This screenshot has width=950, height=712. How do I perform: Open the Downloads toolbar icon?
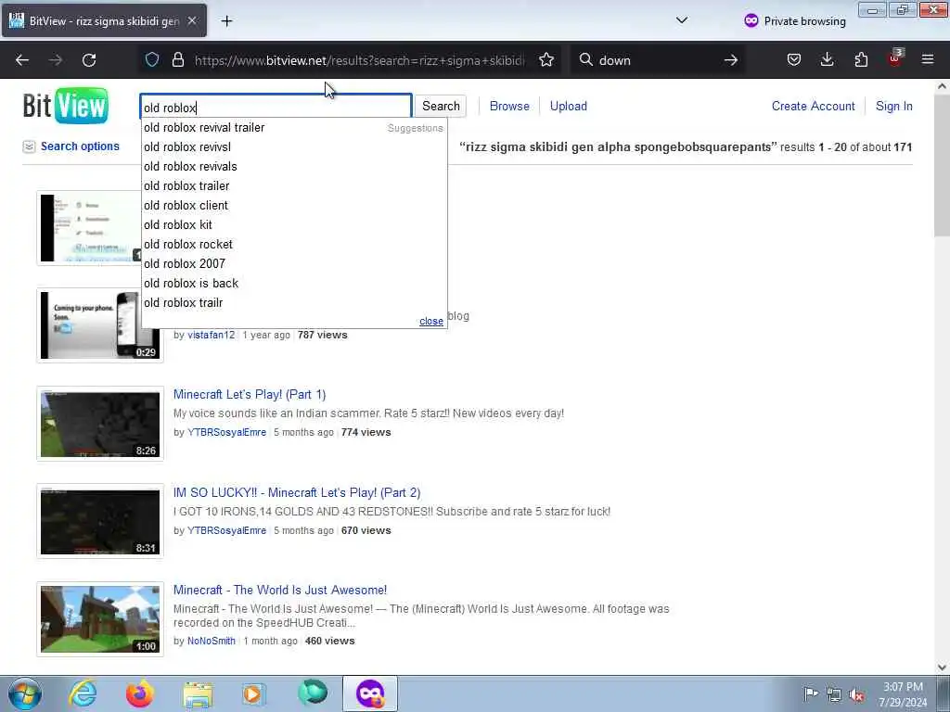[827, 59]
